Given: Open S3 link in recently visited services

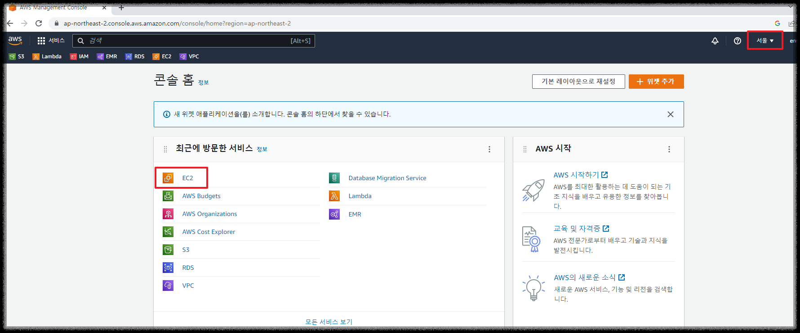Looking at the screenshot, I should tap(186, 250).
